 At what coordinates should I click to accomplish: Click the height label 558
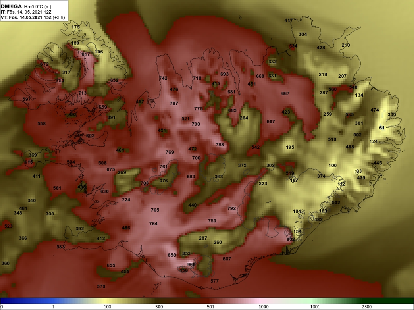point(41,123)
